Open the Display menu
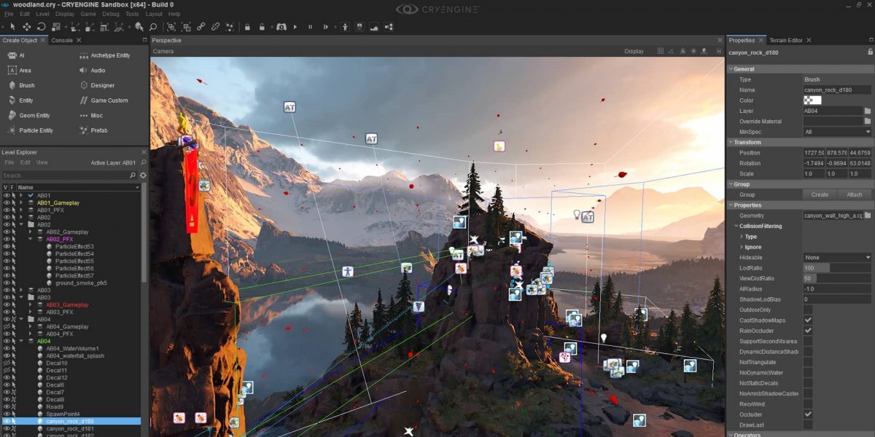 [65, 12]
